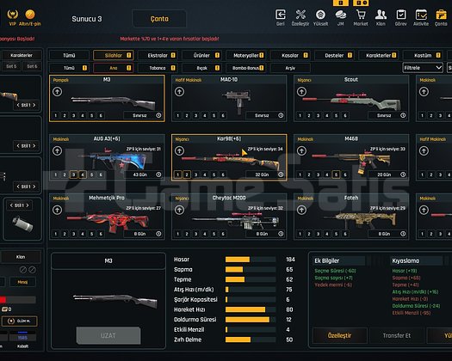
Task: Open the Aktivite calendar icon
Action: (421, 15)
